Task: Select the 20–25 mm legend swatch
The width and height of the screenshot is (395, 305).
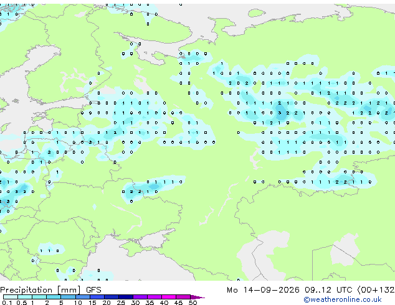Action: point(112,297)
